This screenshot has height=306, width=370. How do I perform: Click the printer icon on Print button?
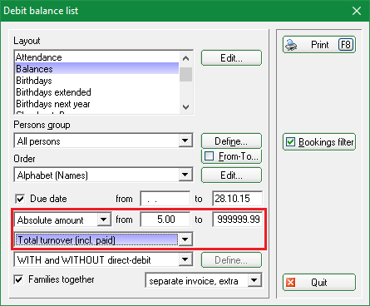[291, 45]
